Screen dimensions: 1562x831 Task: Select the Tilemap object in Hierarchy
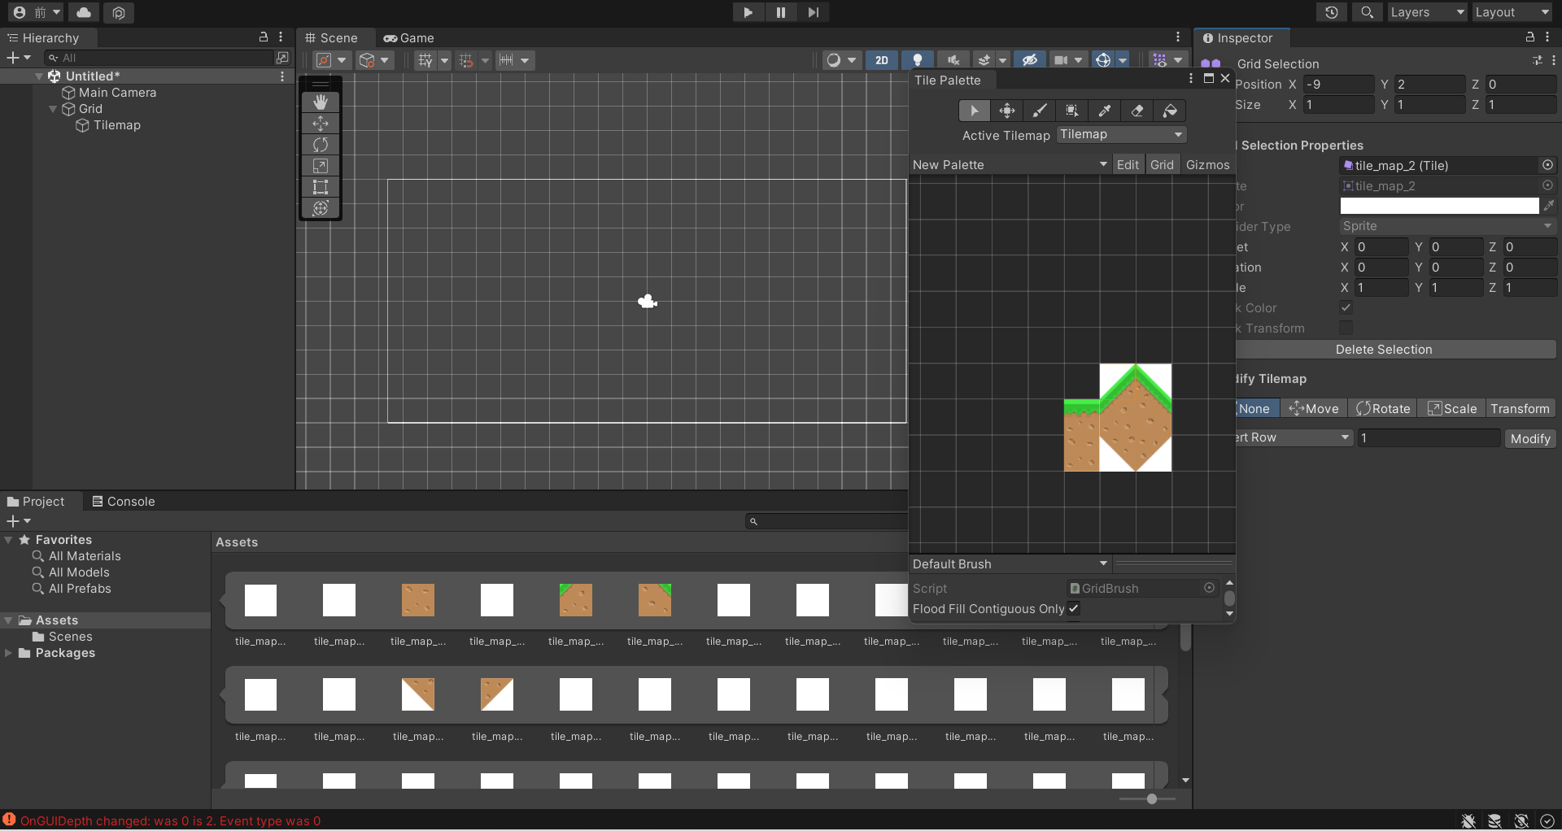116,125
